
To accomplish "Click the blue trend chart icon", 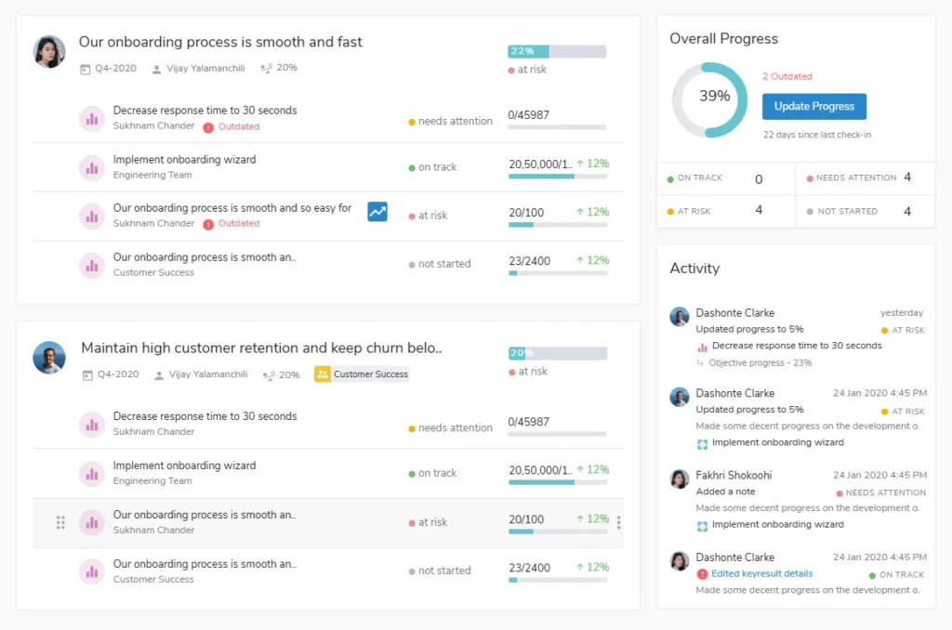I will pyautogui.click(x=377, y=212).
